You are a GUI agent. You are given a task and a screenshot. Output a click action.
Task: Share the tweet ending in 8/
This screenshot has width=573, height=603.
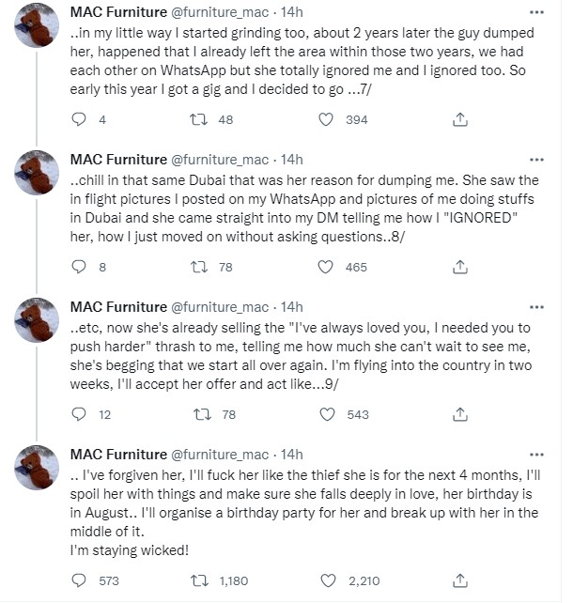[x=460, y=267]
